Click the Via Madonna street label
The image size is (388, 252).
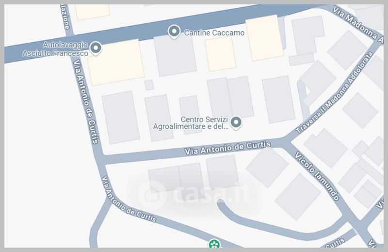pyautogui.click(x=358, y=24)
